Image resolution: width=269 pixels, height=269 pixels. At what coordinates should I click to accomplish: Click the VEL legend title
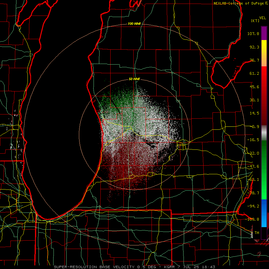coord(262,18)
